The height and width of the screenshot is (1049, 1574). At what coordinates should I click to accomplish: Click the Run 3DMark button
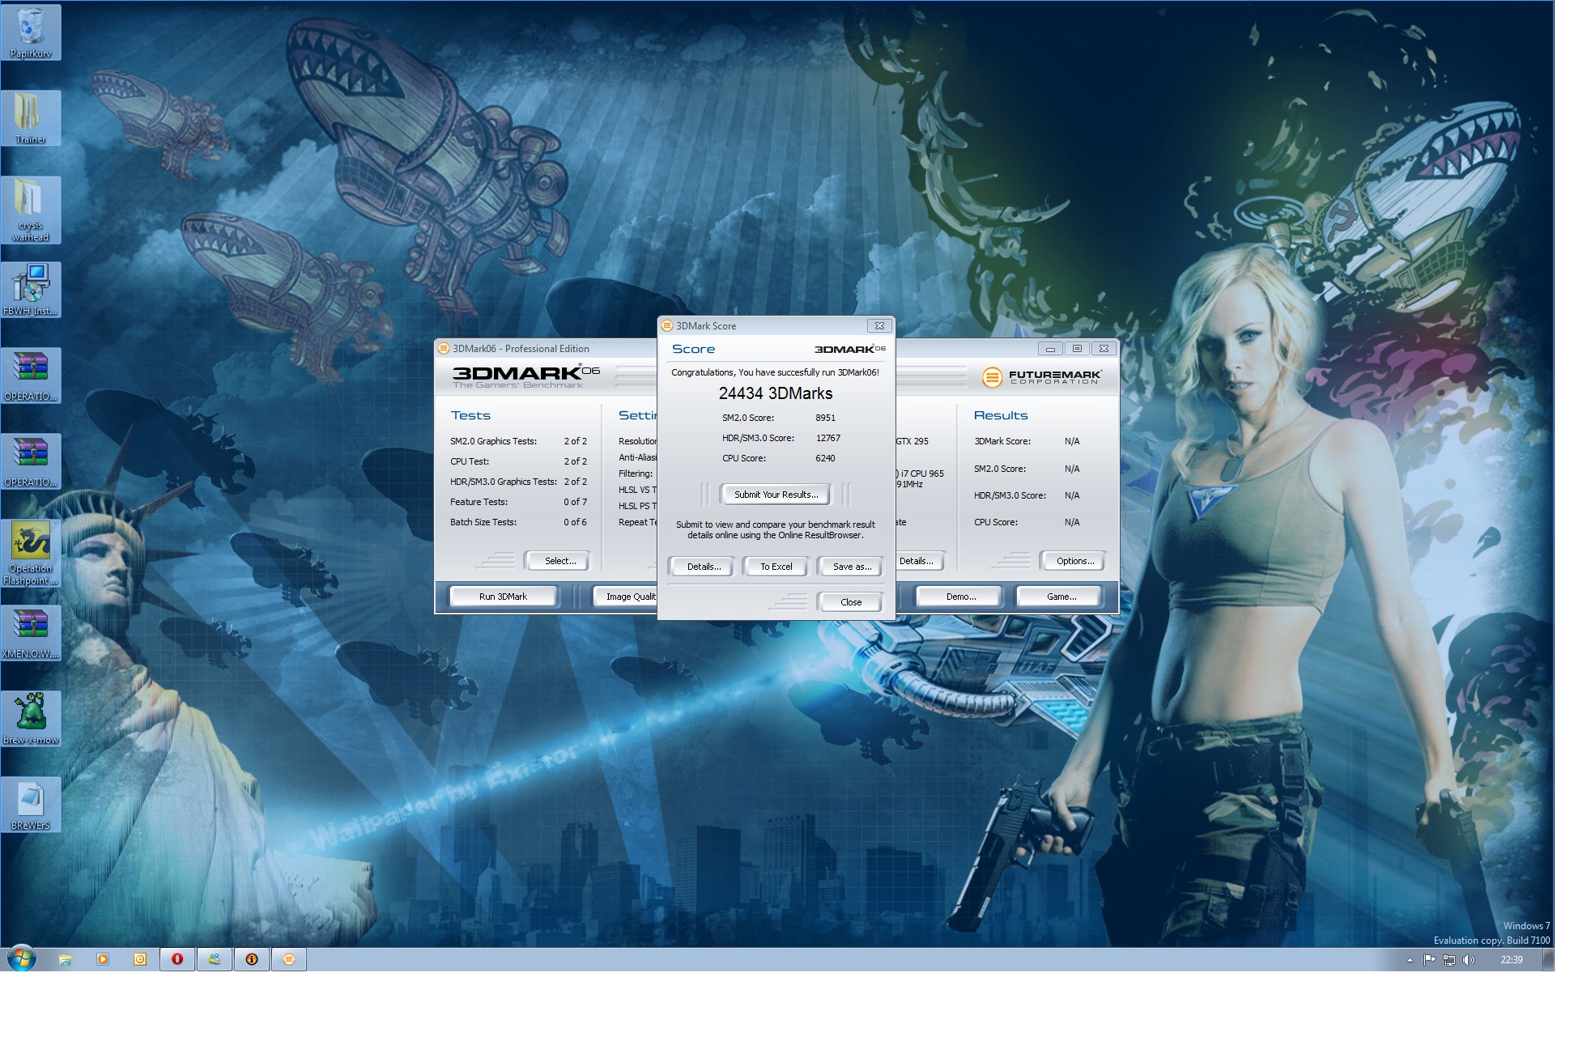pyautogui.click(x=503, y=597)
